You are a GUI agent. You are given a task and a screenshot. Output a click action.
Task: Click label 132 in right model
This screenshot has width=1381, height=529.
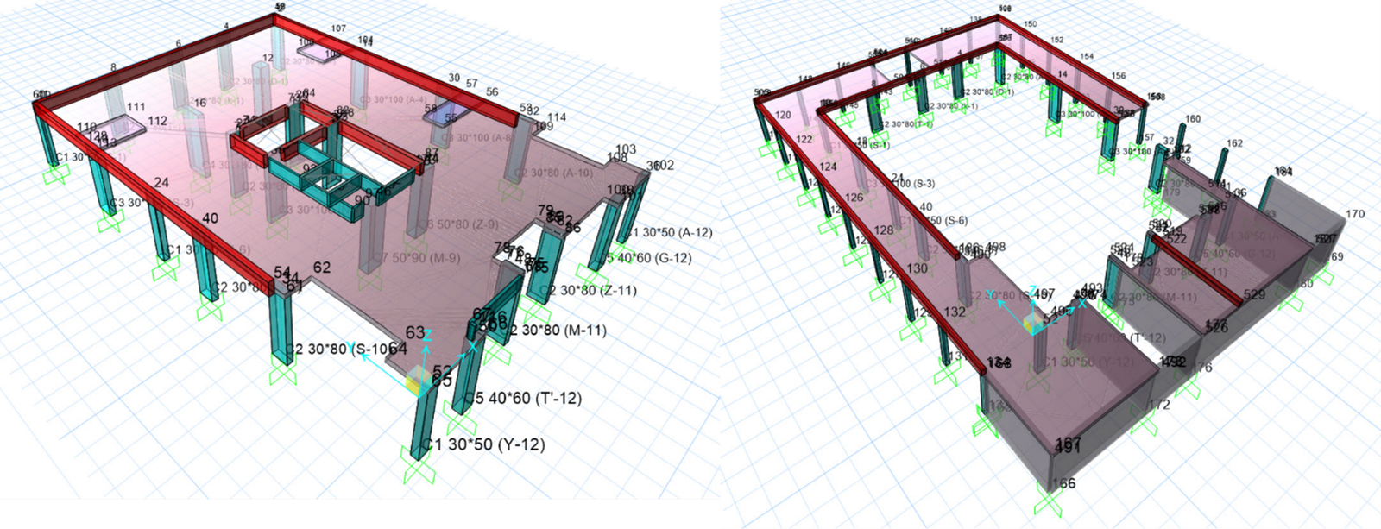tap(955, 312)
